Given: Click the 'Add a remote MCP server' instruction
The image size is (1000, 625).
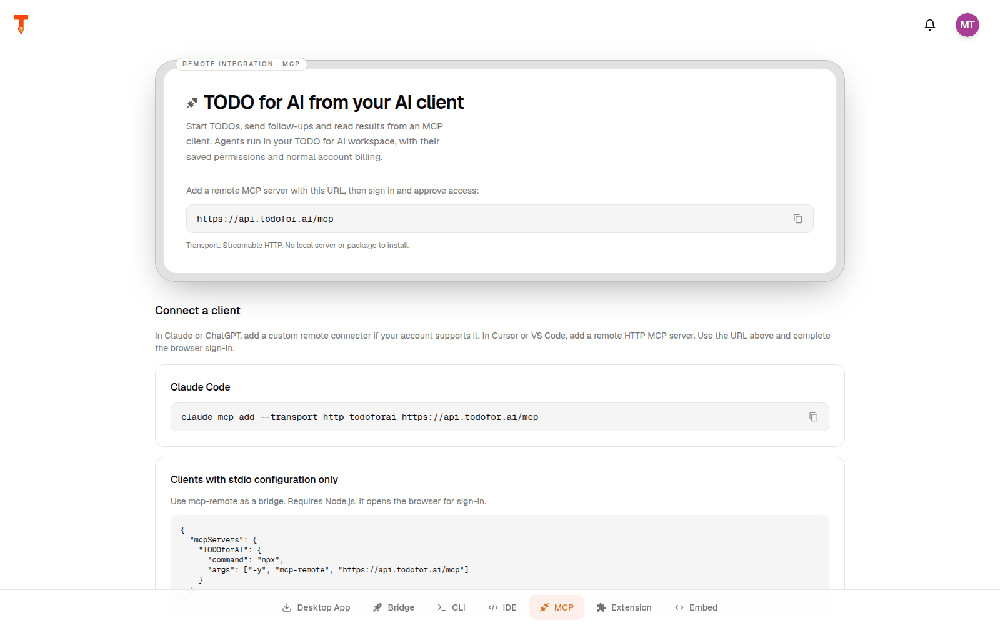Looking at the screenshot, I should (x=332, y=191).
